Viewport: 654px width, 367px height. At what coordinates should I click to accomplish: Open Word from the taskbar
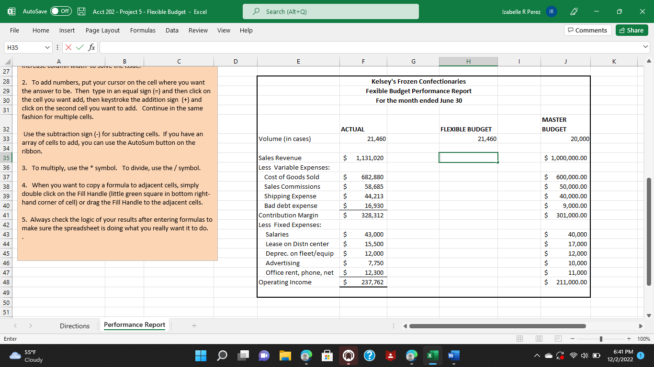point(452,356)
